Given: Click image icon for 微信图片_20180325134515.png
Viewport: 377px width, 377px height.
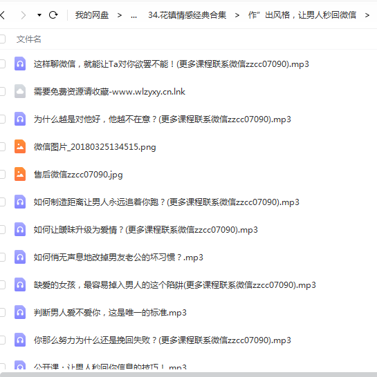Looking at the screenshot, I should pos(20,146).
